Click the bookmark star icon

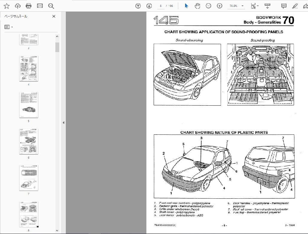7,6
